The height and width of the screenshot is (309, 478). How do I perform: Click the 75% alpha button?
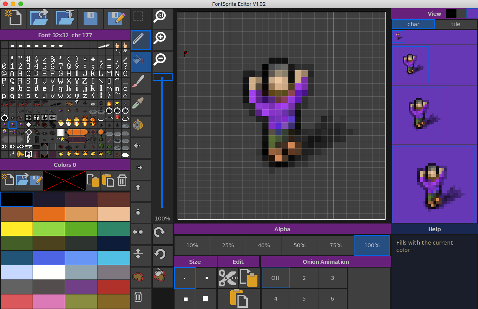(336, 245)
